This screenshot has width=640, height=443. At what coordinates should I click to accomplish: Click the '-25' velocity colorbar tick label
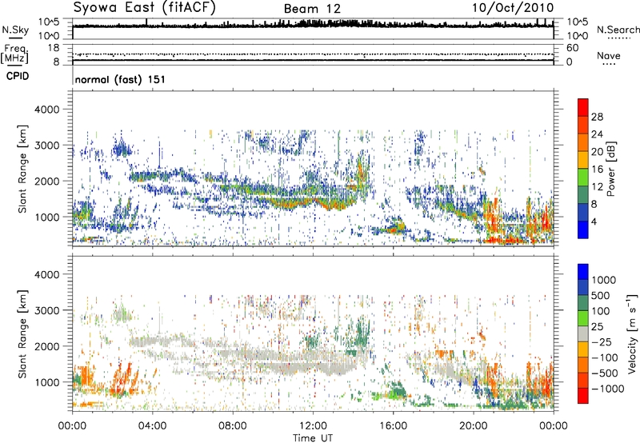click(x=601, y=341)
